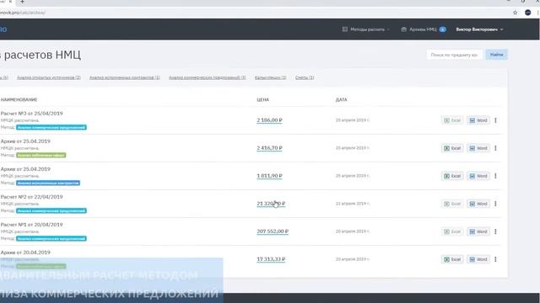Click the ЦЕНА column header

point(262,99)
